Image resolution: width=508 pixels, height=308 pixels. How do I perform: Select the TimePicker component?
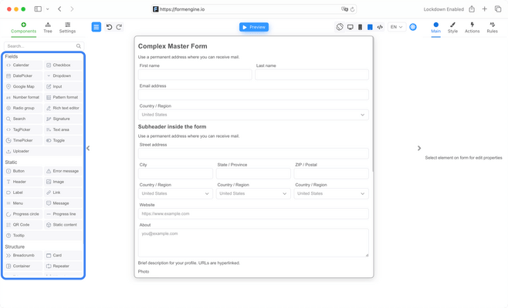pyautogui.click(x=23, y=140)
